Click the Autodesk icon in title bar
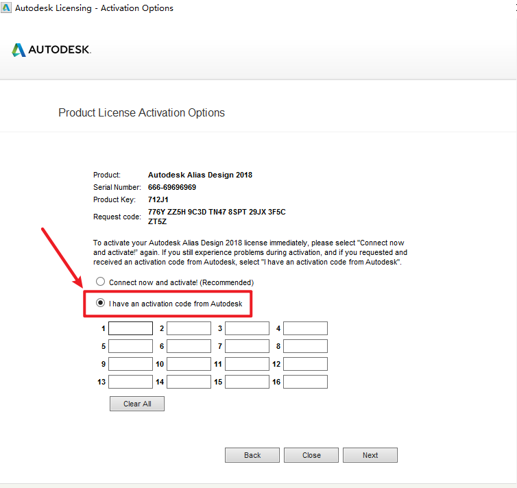Viewport: 517px width, 488px height. (x=6, y=8)
